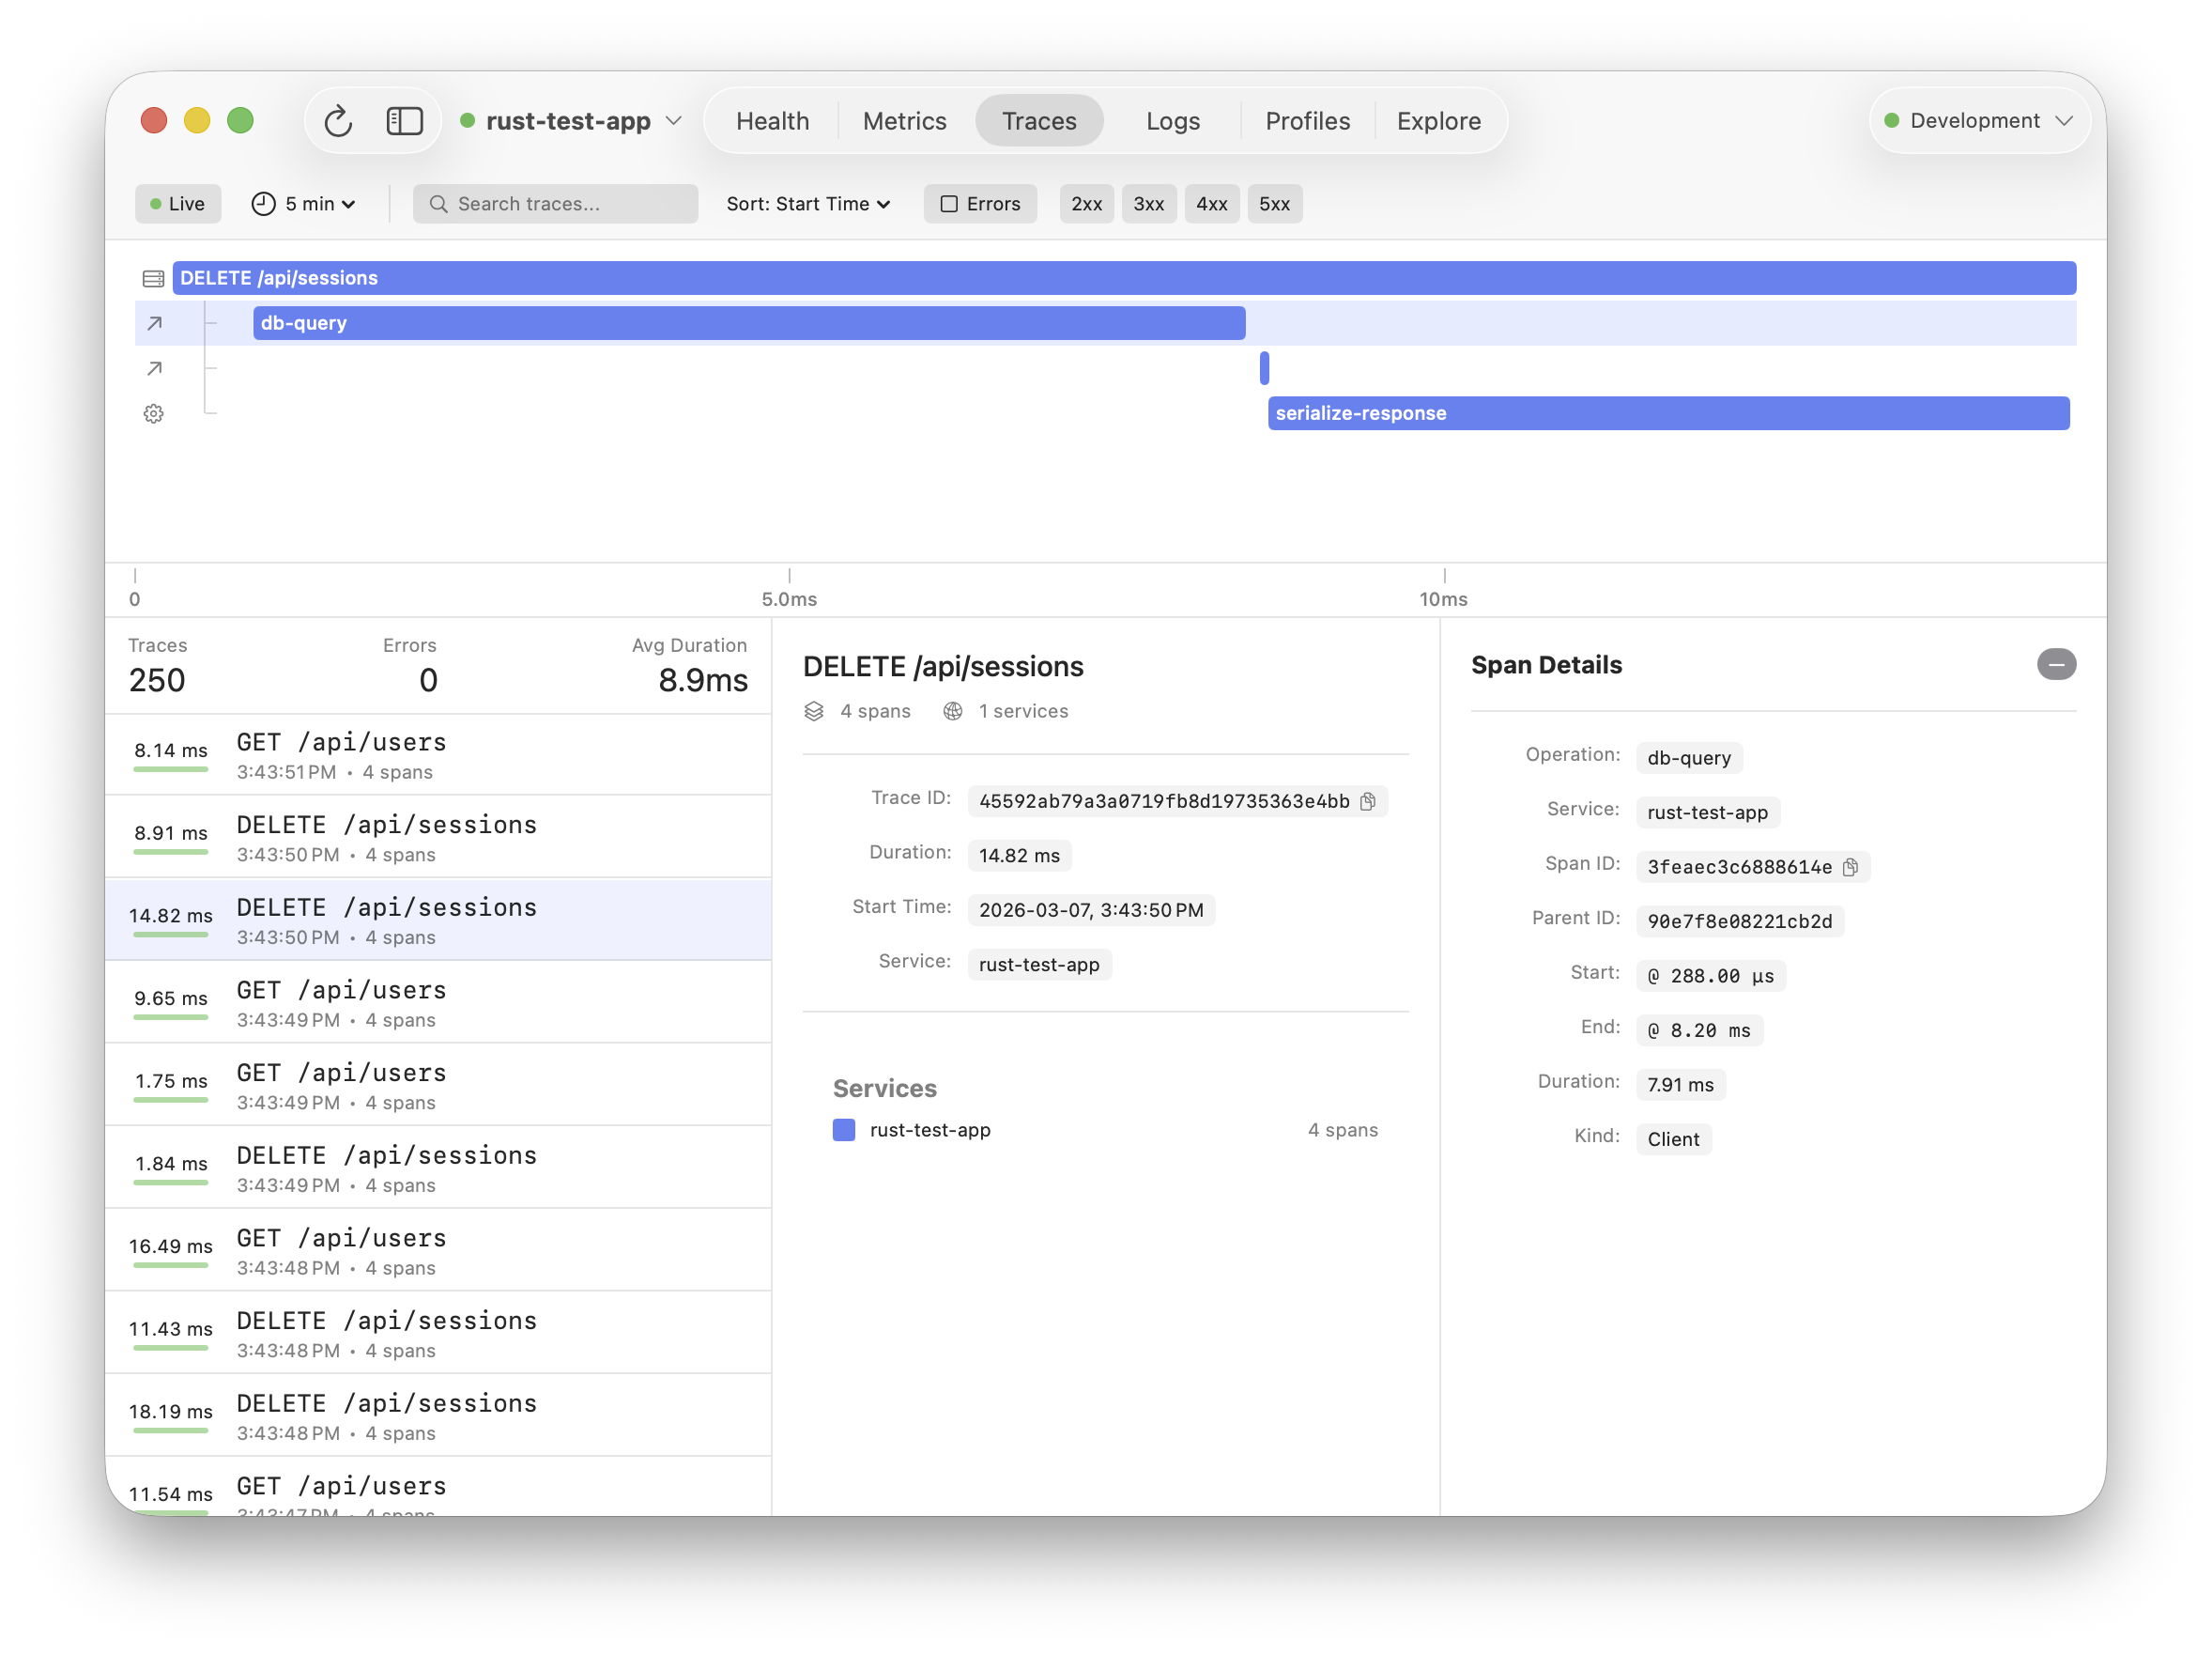Switch to the Health tab

pyautogui.click(x=772, y=121)
